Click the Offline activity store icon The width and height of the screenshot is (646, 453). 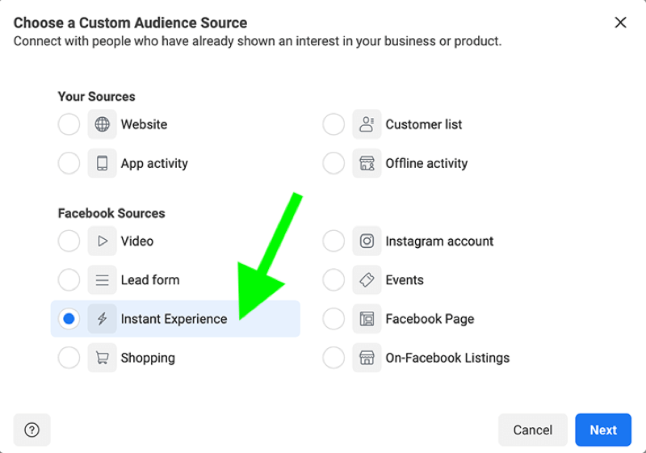pos(367,163)
